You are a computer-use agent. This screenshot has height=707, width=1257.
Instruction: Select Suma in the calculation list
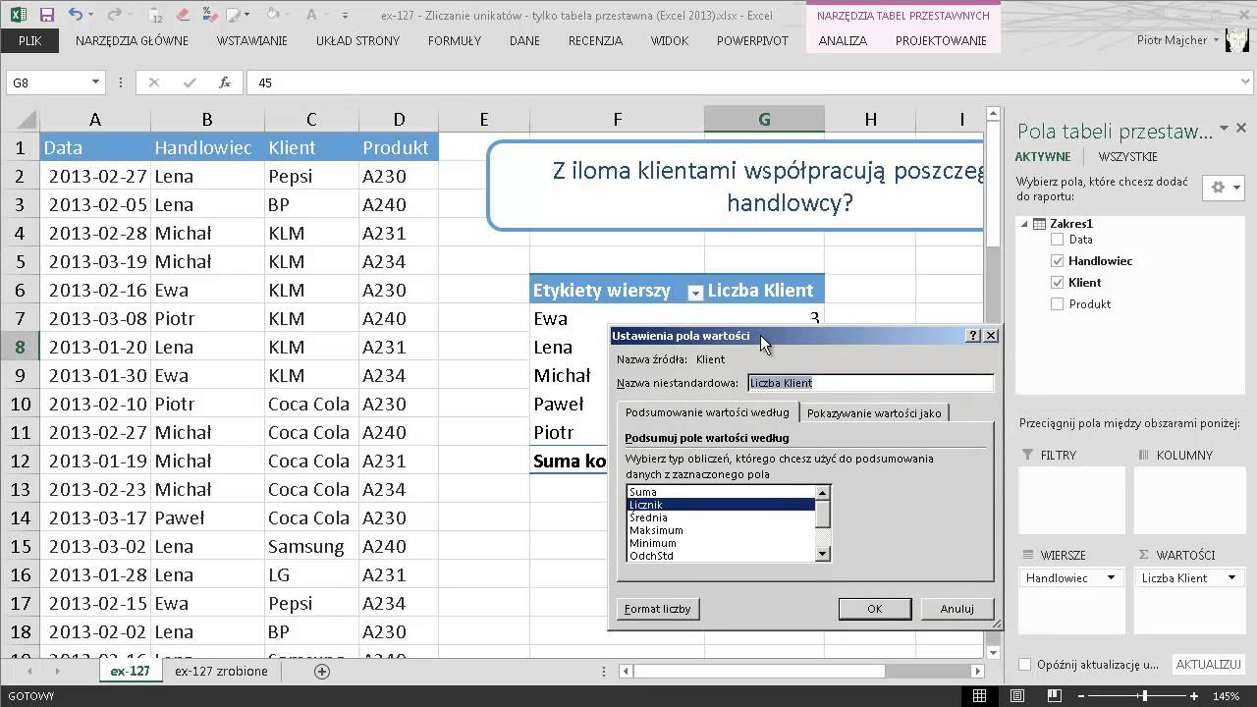(x=721, y=492)
